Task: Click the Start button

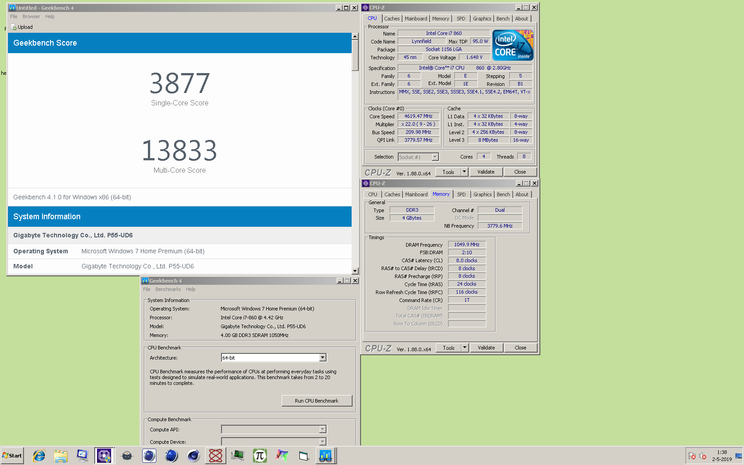Action: 12,455
